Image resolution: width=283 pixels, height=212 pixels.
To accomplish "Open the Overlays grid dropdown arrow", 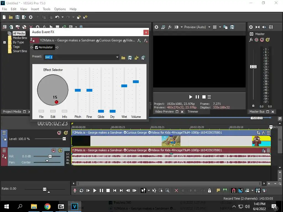I will (220, 27).
